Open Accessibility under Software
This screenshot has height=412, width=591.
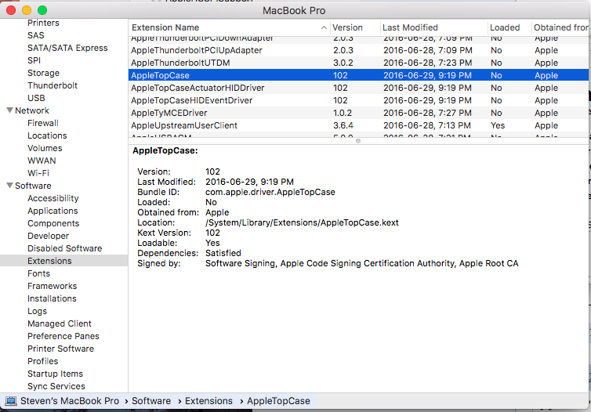(x=53, y=198)
